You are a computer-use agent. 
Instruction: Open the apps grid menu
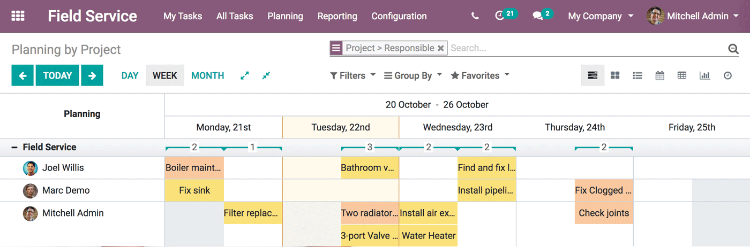18,16
